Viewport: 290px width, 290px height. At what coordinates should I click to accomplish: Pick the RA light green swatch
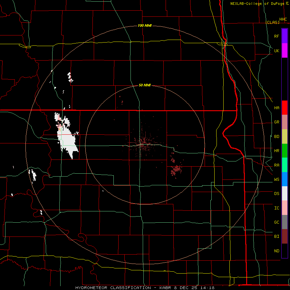[x=285, y=165]
